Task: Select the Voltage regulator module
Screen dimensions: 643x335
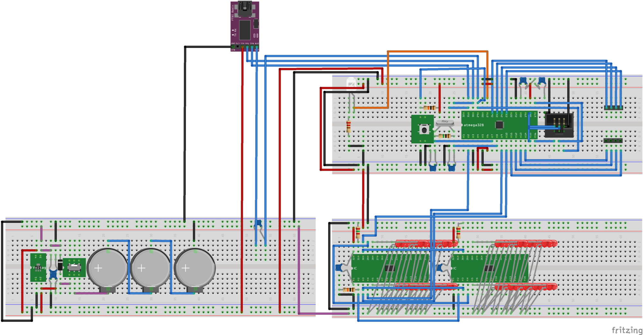Action: [38, 268]
